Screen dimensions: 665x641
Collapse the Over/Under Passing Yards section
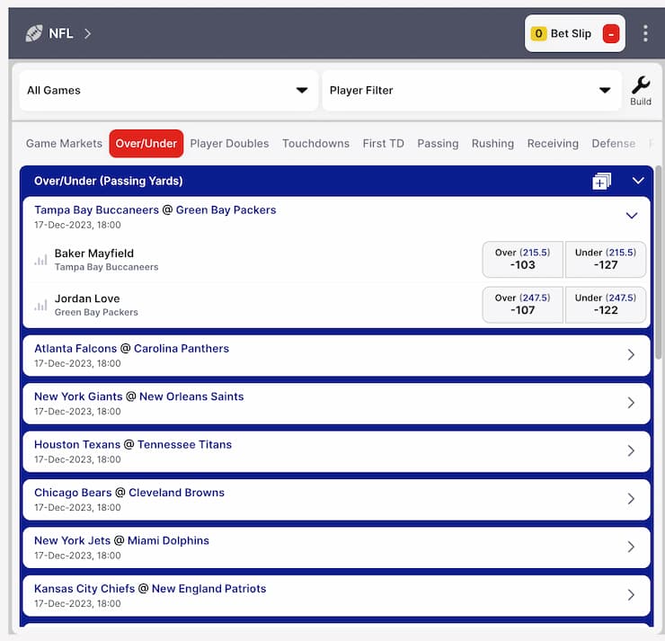tap(638, 181)
